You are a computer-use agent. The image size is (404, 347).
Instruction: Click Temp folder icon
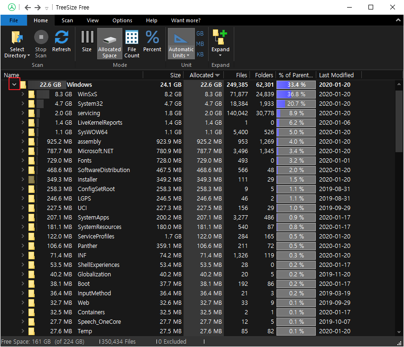pyautogui.click(x=31, y=331)
